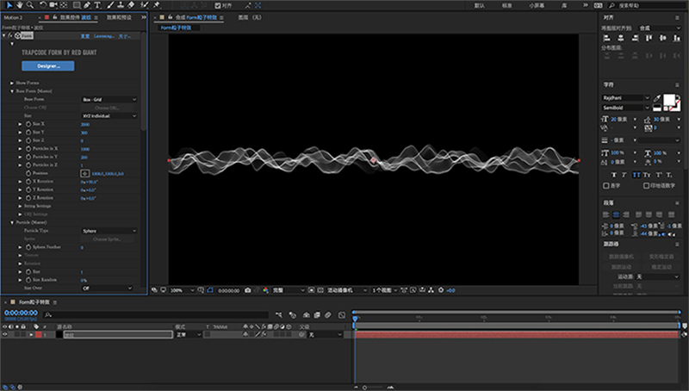Select the Zoom magnifier tool
Viewport: 689px width, 391px height.
click(x=30, y=5)
